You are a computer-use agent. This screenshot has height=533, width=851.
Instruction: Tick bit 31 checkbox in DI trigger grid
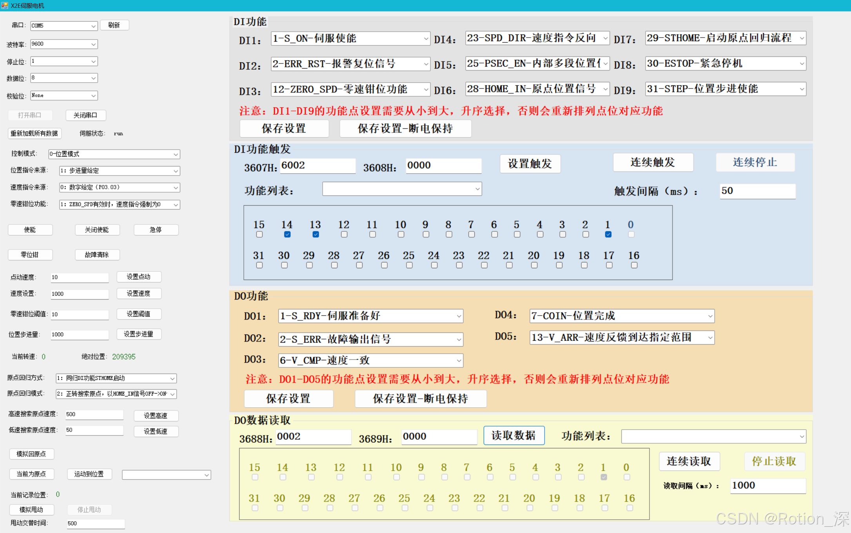click(259, 265)
